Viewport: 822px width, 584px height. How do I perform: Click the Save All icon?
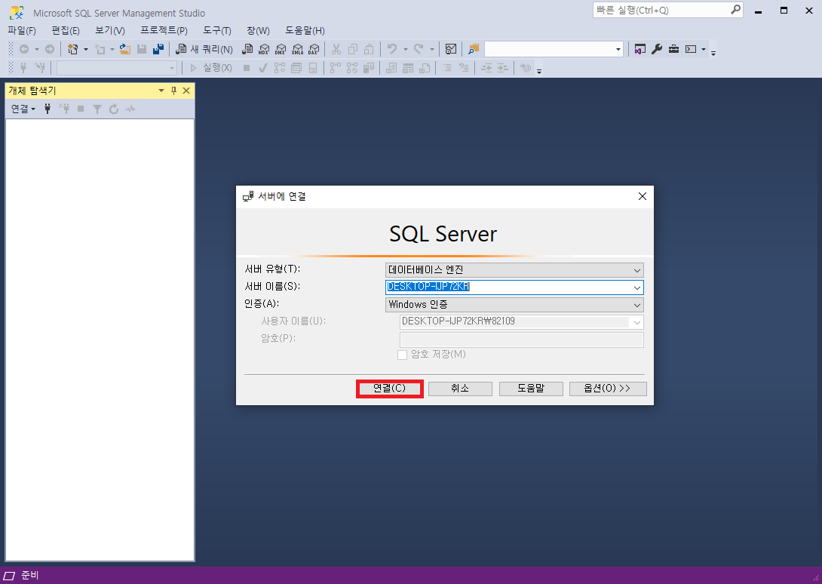158,49
